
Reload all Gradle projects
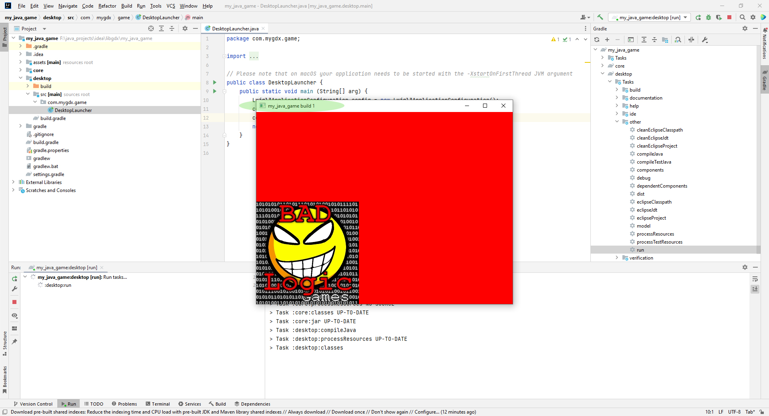[597, 40]
